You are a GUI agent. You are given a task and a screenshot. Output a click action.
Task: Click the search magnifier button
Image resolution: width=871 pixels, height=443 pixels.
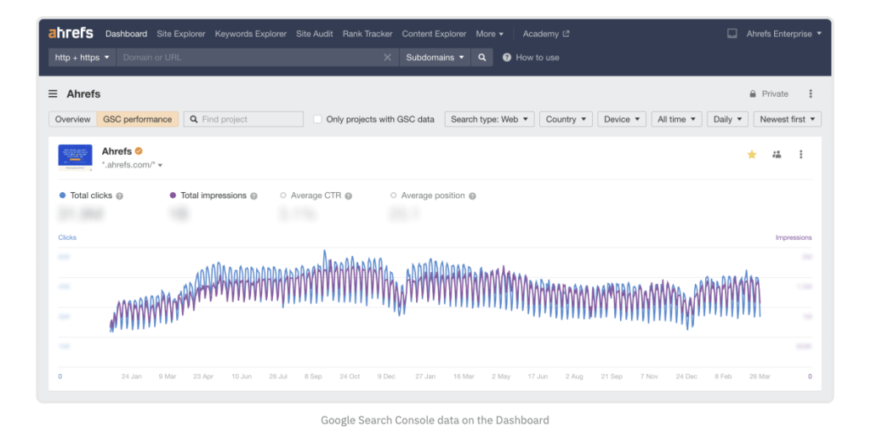click(x=482, y=58)
